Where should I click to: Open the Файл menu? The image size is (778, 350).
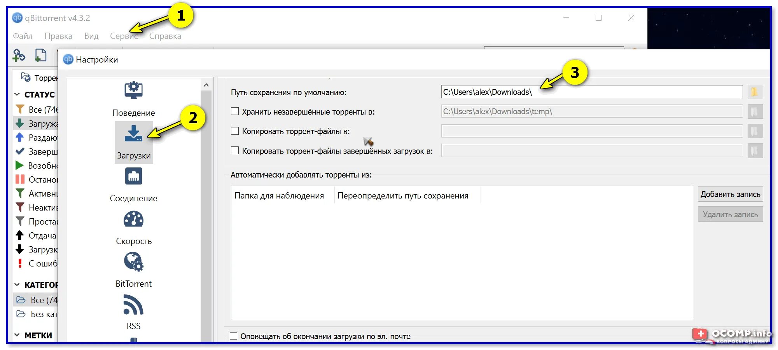click(x=23, y=36)
